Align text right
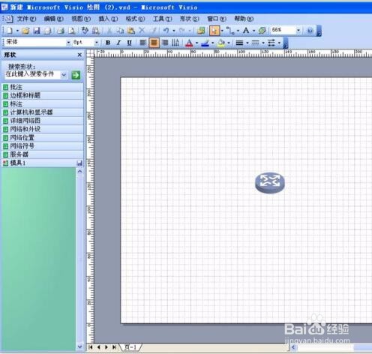This screenshot has width=372, height=354. click(164, 43)
